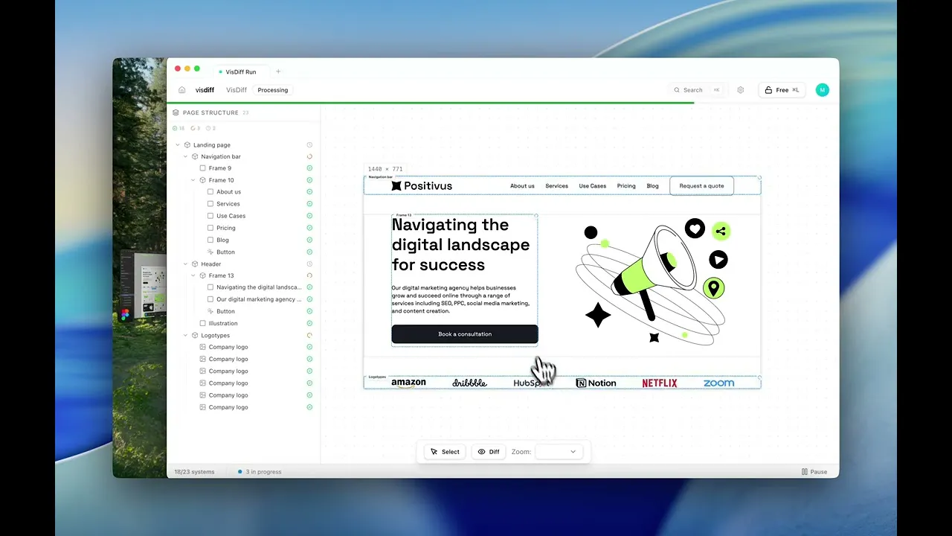The width and height of the screenshot is (952, 536).
Task: Collapse the Logotypes tree node
Action: click(186, 335)
